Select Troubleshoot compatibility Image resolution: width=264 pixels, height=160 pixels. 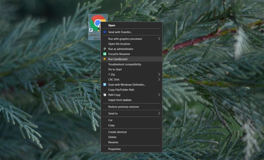pyautogui.click(x=125, y=64)
